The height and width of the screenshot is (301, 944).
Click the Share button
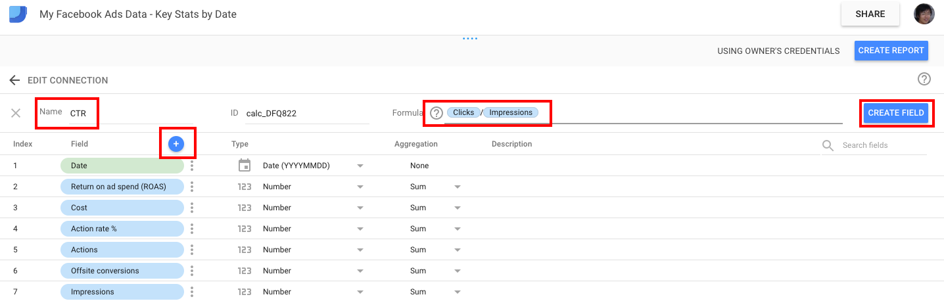870,14
